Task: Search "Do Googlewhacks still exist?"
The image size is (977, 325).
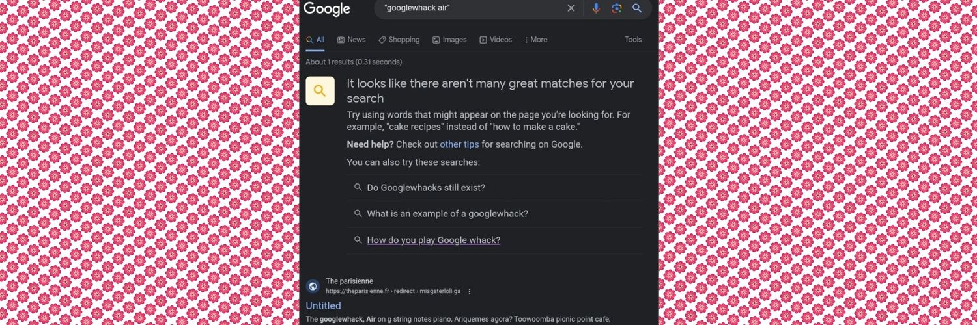Action: (x=494, y=188)
